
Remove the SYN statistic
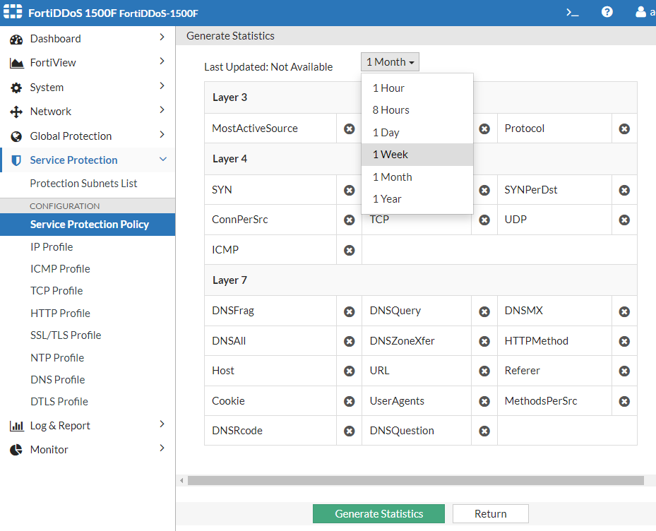tap(349, 189)
